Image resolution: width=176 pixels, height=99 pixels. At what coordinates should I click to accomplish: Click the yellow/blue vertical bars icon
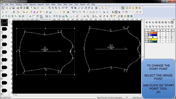click(3, 12)
